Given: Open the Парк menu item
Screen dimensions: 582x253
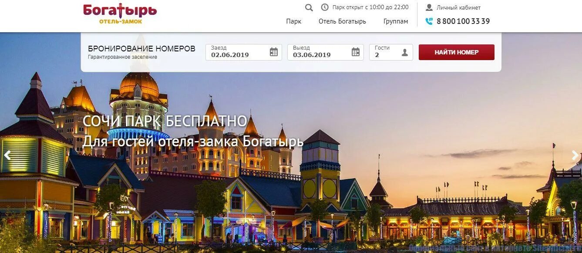Looking at the screenshot, I should click(294, 21).
